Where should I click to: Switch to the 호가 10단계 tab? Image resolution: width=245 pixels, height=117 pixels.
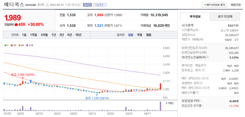click(x=225, y=16)
